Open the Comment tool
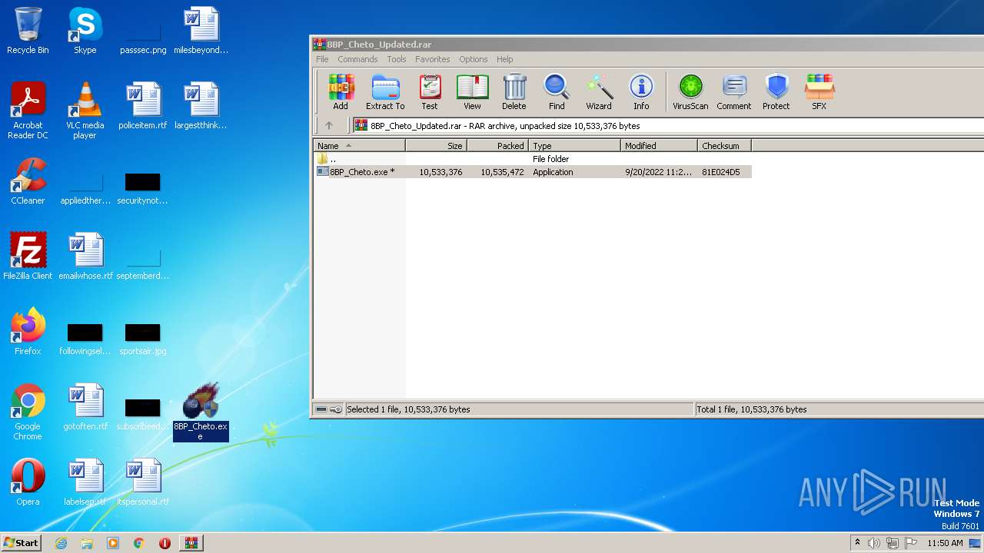This screenshot has width=984, height=553. click(734, 92)
